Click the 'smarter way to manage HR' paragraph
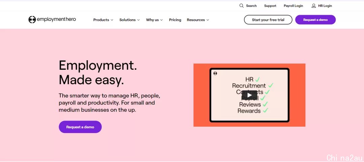364x162 pixels. click(109, 103)
